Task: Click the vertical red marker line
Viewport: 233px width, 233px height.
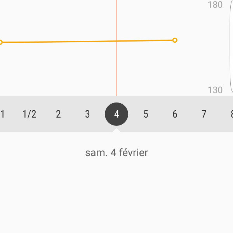Action: coord(116,70)
